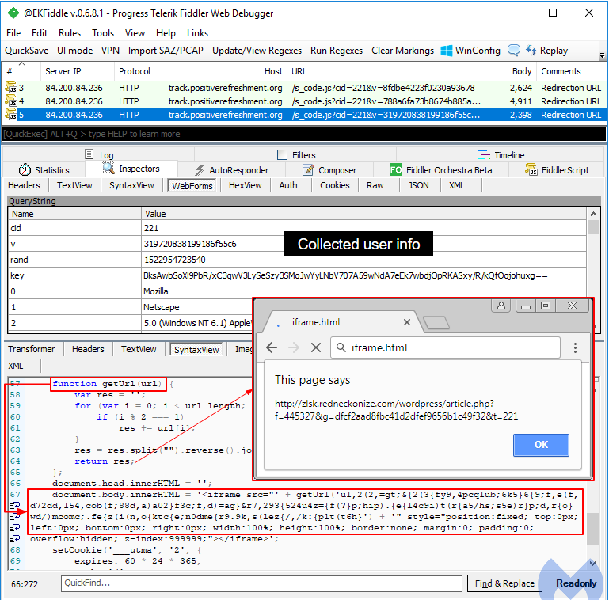
Task: Click the JS icon of session 5
Action: coord(11,115)
